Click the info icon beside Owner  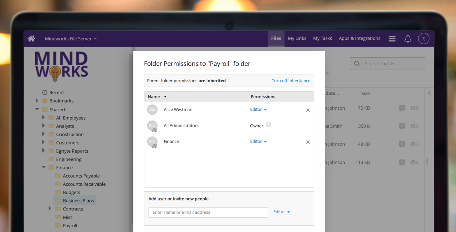[269, 125]
